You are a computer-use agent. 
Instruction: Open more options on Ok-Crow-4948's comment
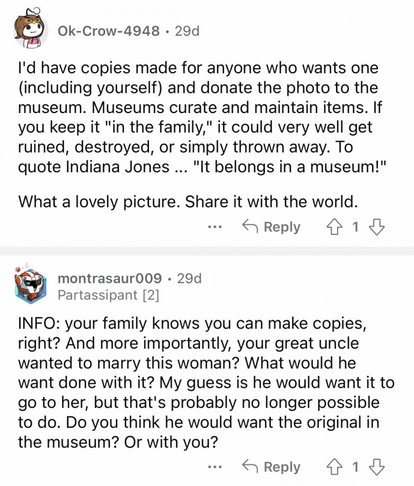tap(215, 227)
